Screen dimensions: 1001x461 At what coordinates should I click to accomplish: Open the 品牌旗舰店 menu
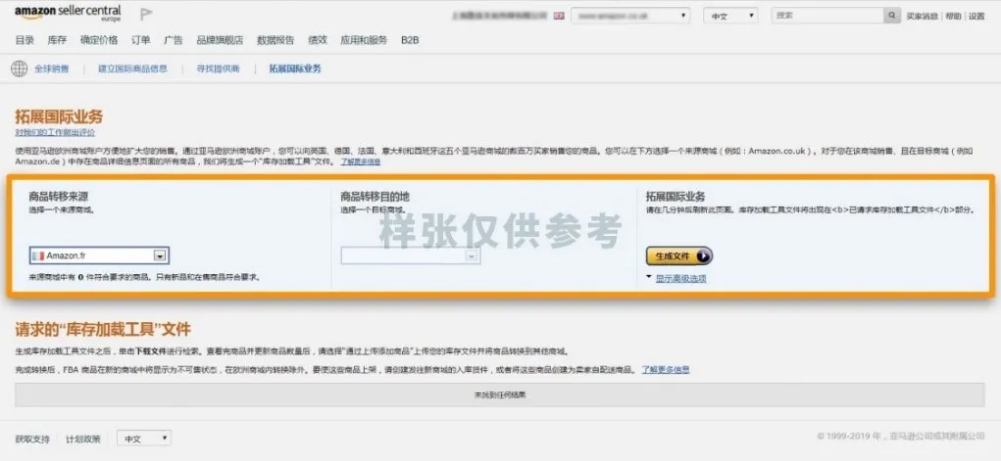[x=220, y=40]
